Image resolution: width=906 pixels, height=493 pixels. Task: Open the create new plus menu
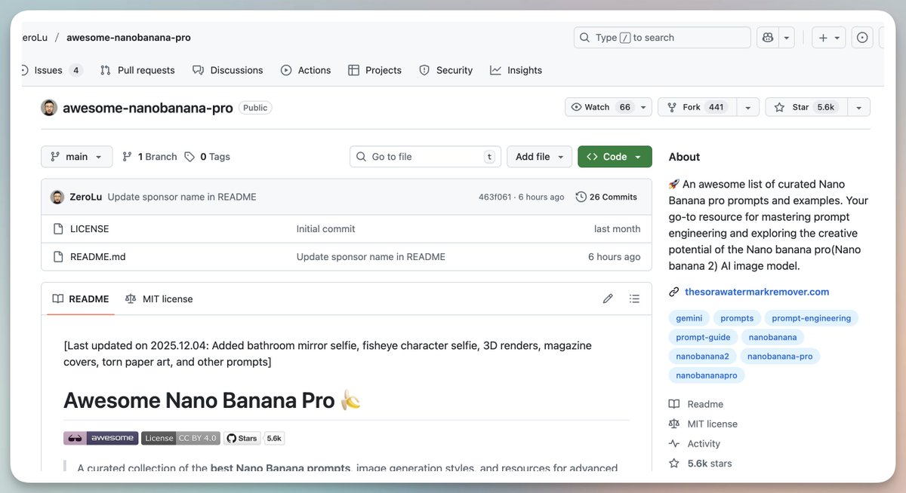tap(829, 38)
